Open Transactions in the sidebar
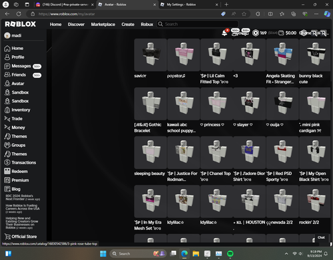The width and height of the screenshot is (333, 260). coord(20,162)
